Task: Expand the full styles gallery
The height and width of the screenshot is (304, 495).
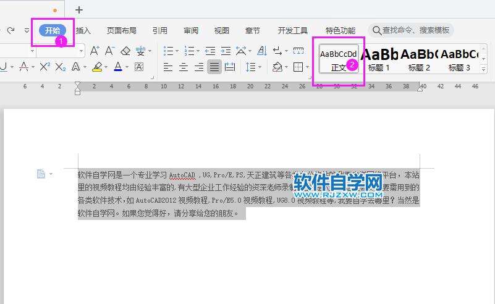Action: (x=484, y=69)
